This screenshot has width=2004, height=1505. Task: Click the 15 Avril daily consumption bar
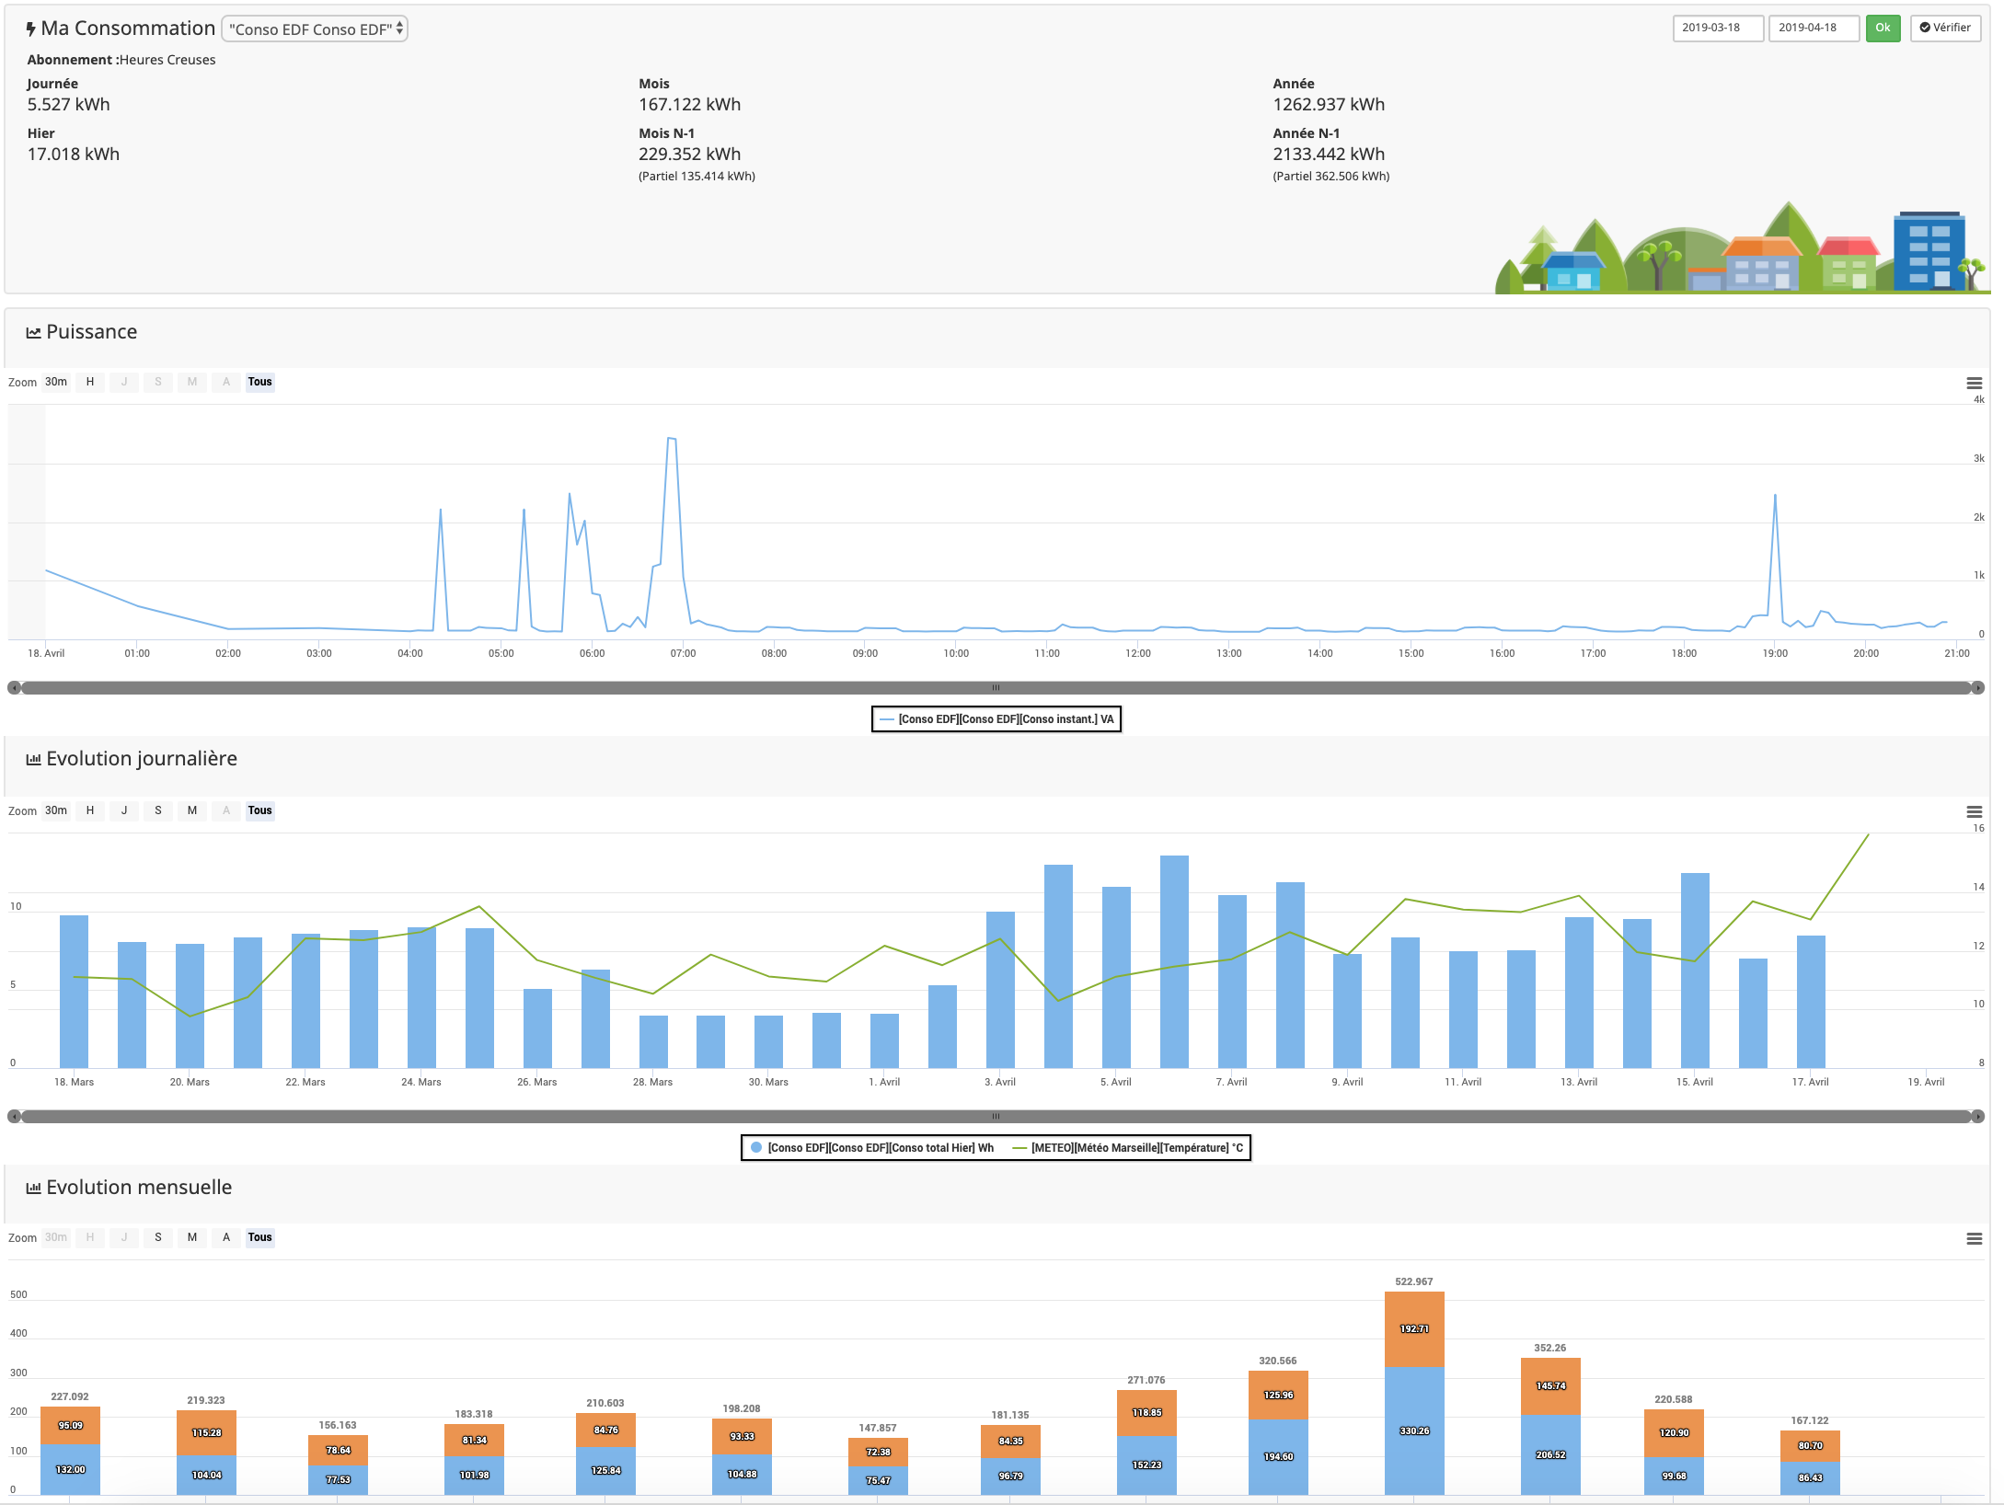coord(1695,971)
